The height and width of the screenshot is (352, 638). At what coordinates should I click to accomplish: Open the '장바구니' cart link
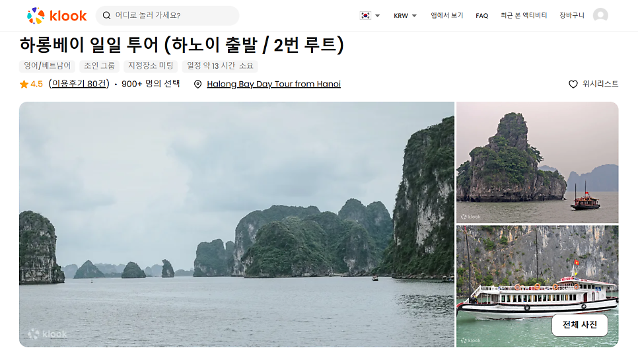point(572,15)
